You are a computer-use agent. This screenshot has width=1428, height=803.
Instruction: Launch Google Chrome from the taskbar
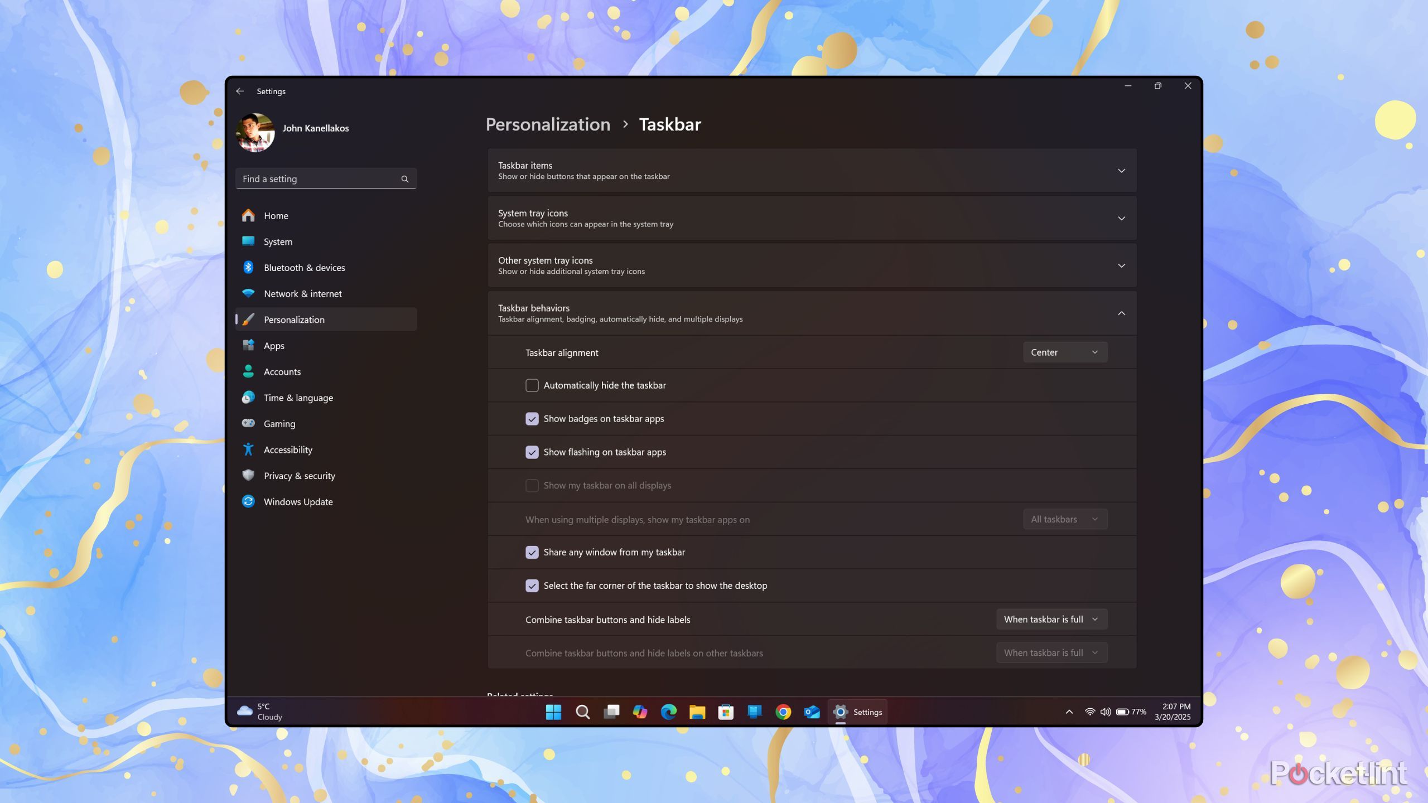pos(783,712)
